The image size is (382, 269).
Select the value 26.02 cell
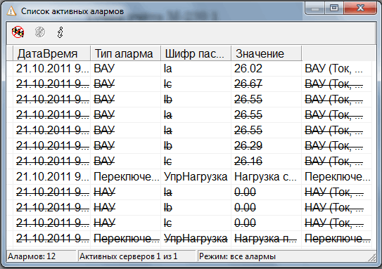tap(267, 69)
